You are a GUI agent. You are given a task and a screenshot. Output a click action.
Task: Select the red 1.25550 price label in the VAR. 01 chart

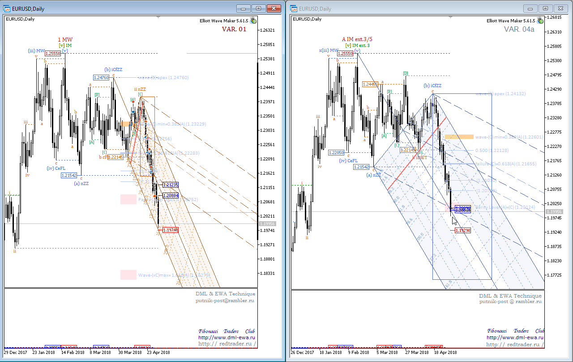coord(52,53)
